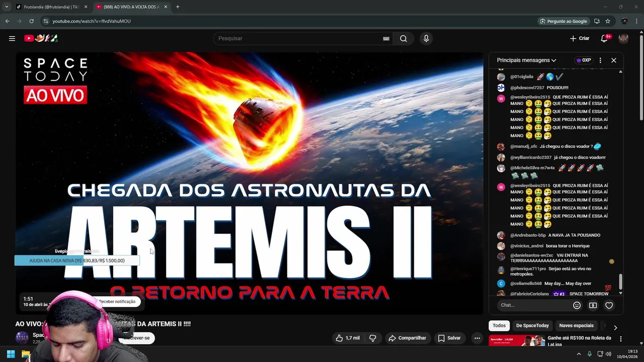
Task: Open the on-screen keyboard in the search box
Action: pyautogui.click(x=386, y=38)
